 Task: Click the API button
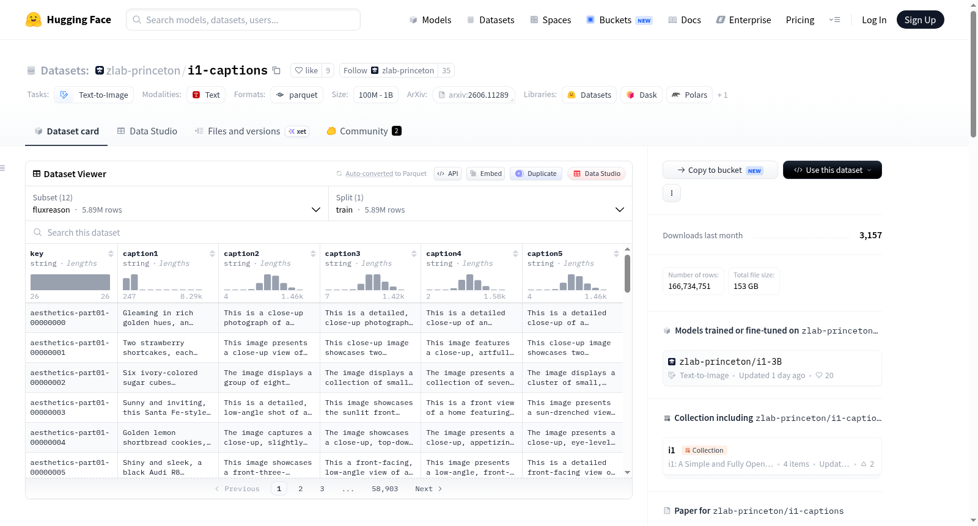(x=447, y=174)
